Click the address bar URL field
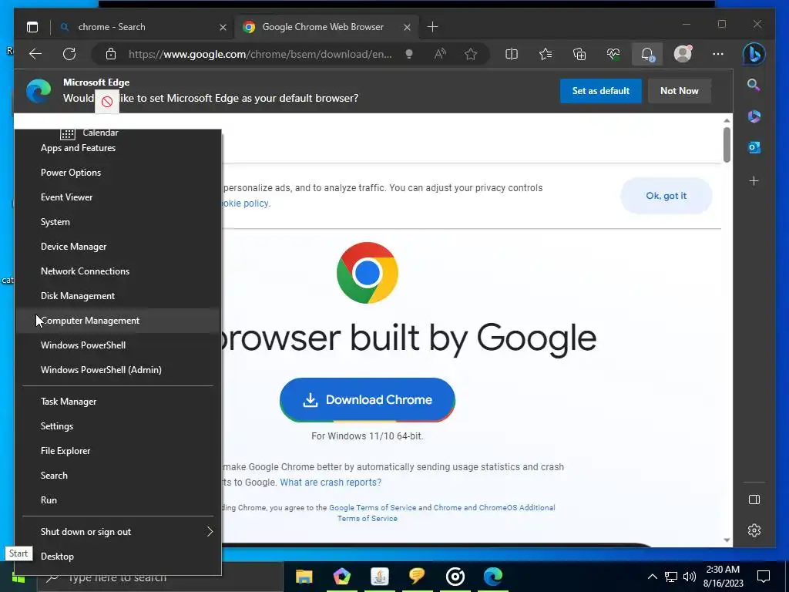This screenshot has height=592, width=789. 260,54
